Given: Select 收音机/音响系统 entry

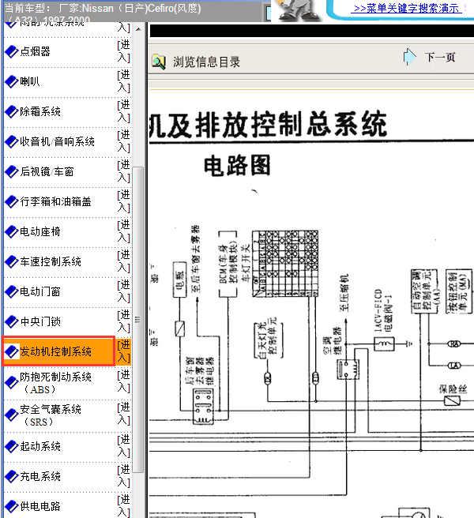Looking at the screenshot, I should (x=57, y=141).
